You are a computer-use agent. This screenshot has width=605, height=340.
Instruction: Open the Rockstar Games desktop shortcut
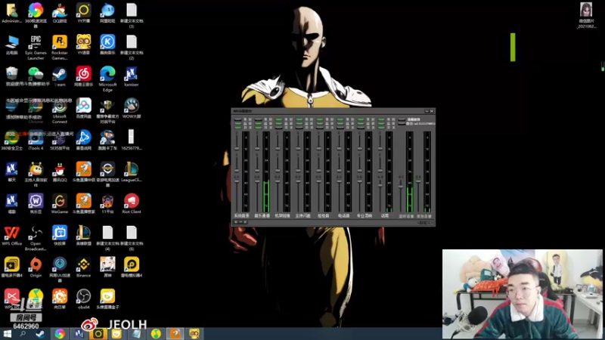pos(60,48)
